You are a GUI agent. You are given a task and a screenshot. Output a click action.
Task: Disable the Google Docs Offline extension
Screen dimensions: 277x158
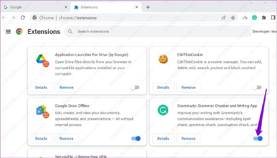[136, 138]
